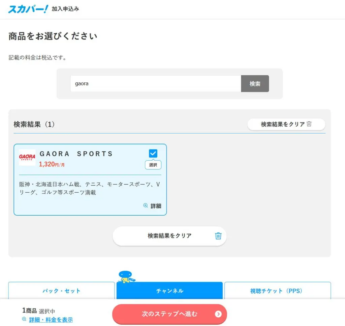Click the magnifier icon beside 詳細・料金を表示
The height and width of the screenshot is (326, 345).
click(24, 319)
